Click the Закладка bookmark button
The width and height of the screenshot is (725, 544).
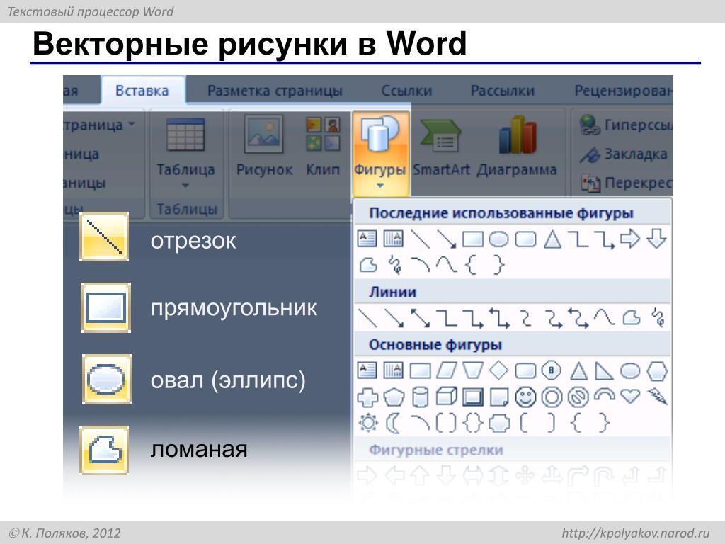[624, 154]
